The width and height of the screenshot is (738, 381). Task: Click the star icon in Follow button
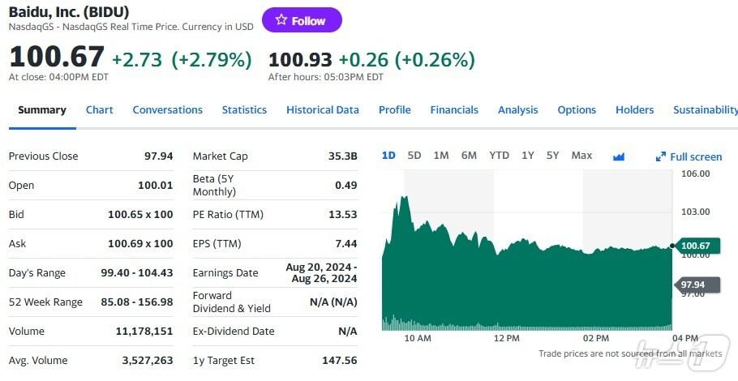(281, 20)
